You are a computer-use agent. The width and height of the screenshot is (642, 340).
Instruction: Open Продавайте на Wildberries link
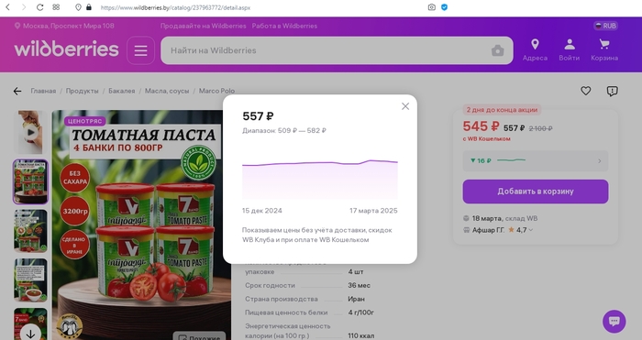click(x=203, y=26)
